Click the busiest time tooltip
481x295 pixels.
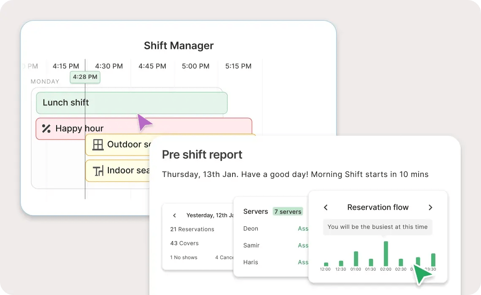378,227
